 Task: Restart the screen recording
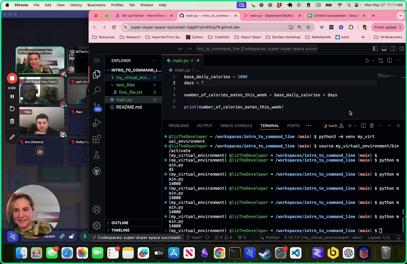pos(12,109)
